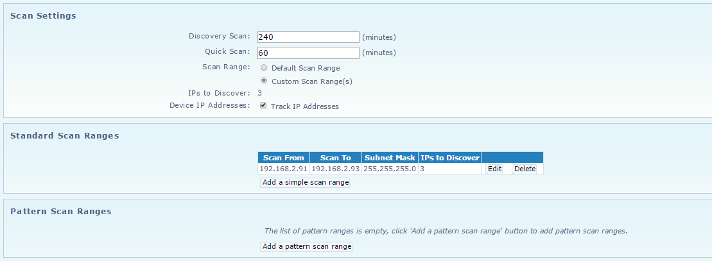The height and width of the screenshot is (261, 712).
Task: Toggle the Track IP Addresses checkbox
Action: tap(263, 105)
